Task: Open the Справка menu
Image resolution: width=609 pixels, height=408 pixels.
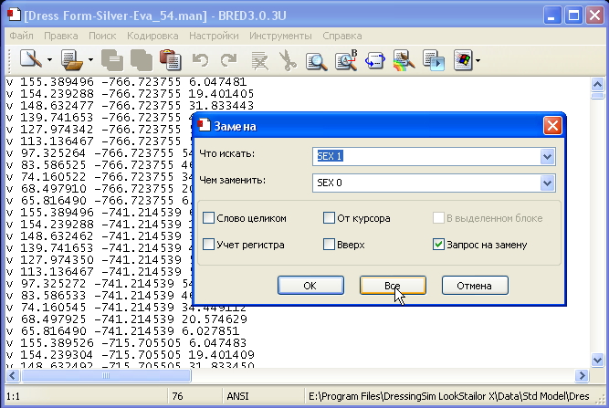Action: pos(342,36)
